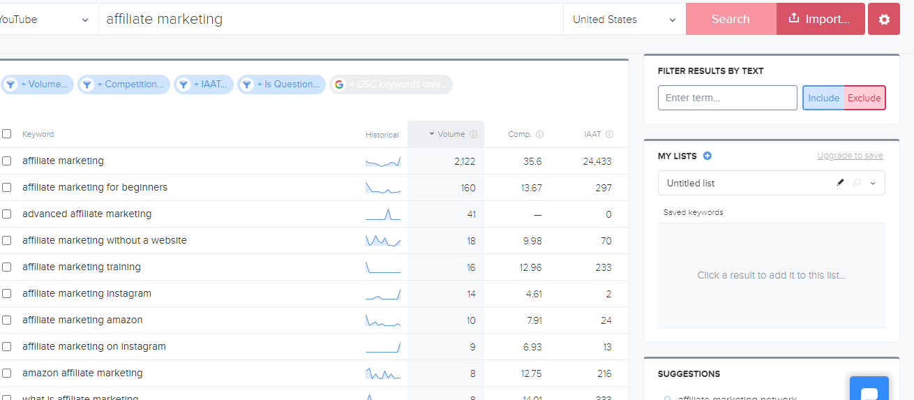Click the funnel icon on Competition filter

pos(87,84)
